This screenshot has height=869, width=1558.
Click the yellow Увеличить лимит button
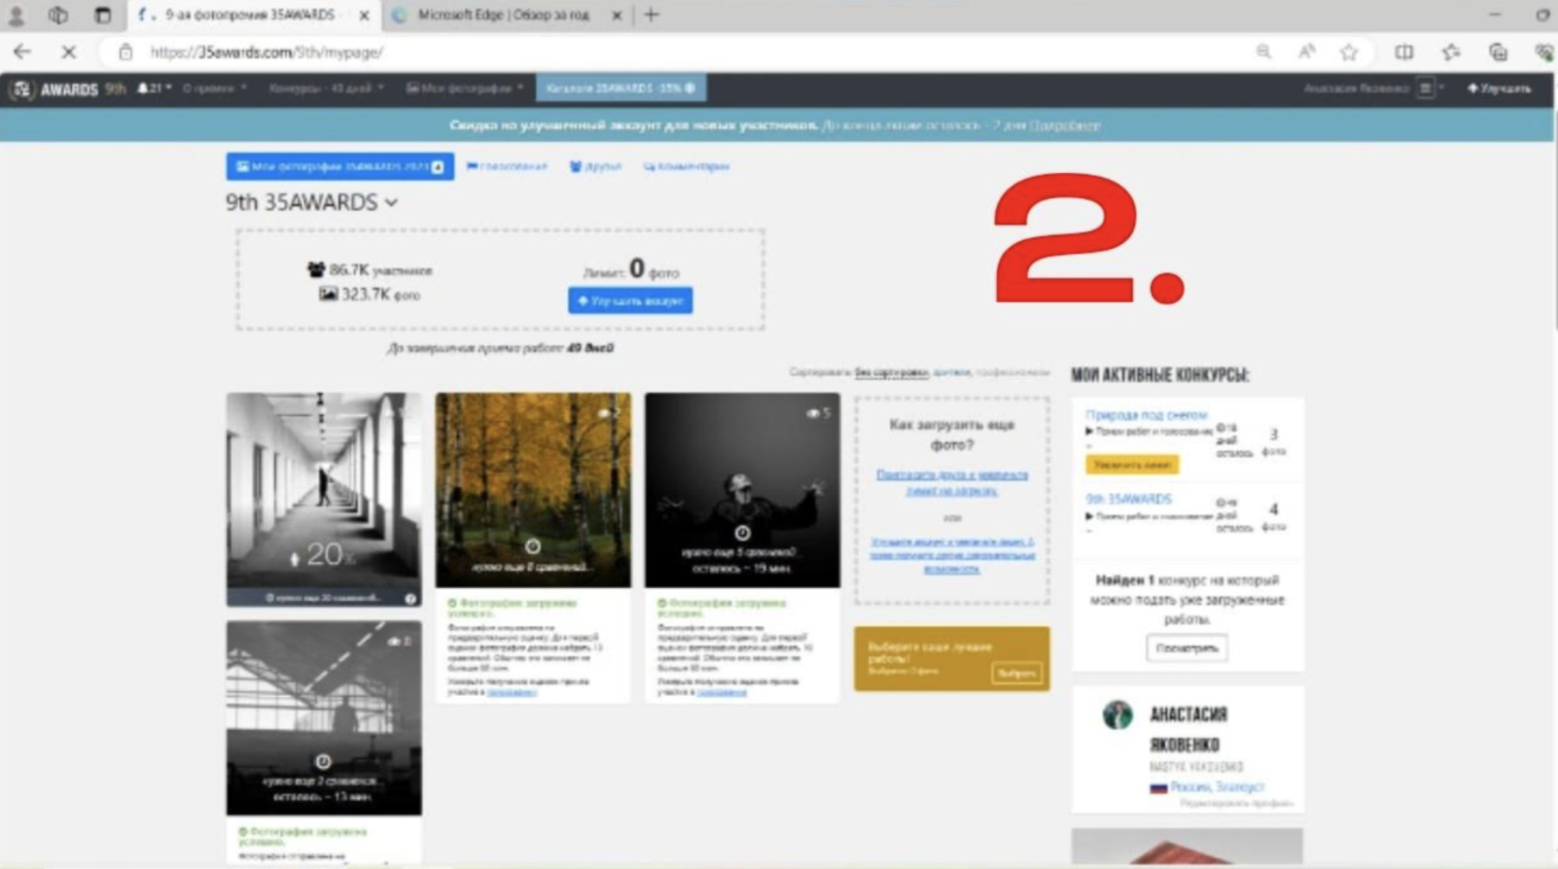(x=1132, y=465)
